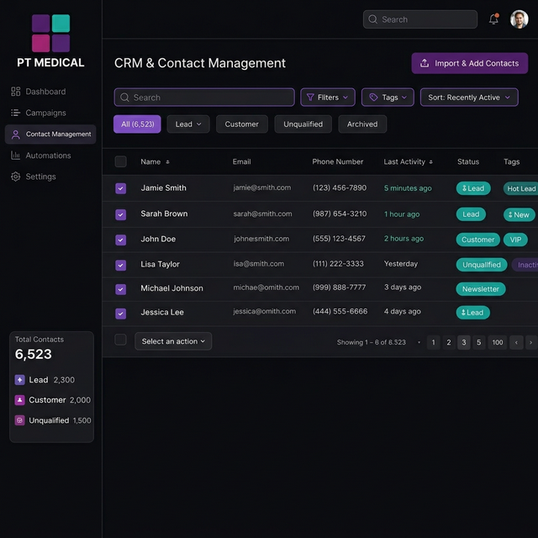Uncheck Jamie Smith's row checkbox
Screen dimensions: 538x538
(120, 188)
